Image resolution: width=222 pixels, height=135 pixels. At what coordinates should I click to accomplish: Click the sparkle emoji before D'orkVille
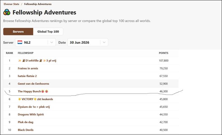20,61
